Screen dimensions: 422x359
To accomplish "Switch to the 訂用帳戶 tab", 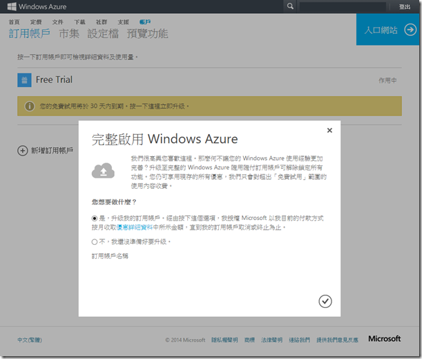I will click(x=30, y=33).
